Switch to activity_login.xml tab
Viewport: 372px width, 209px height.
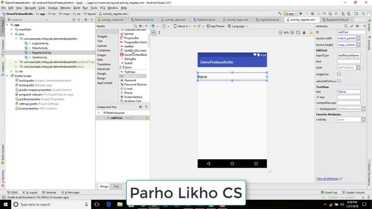(237, 20)
